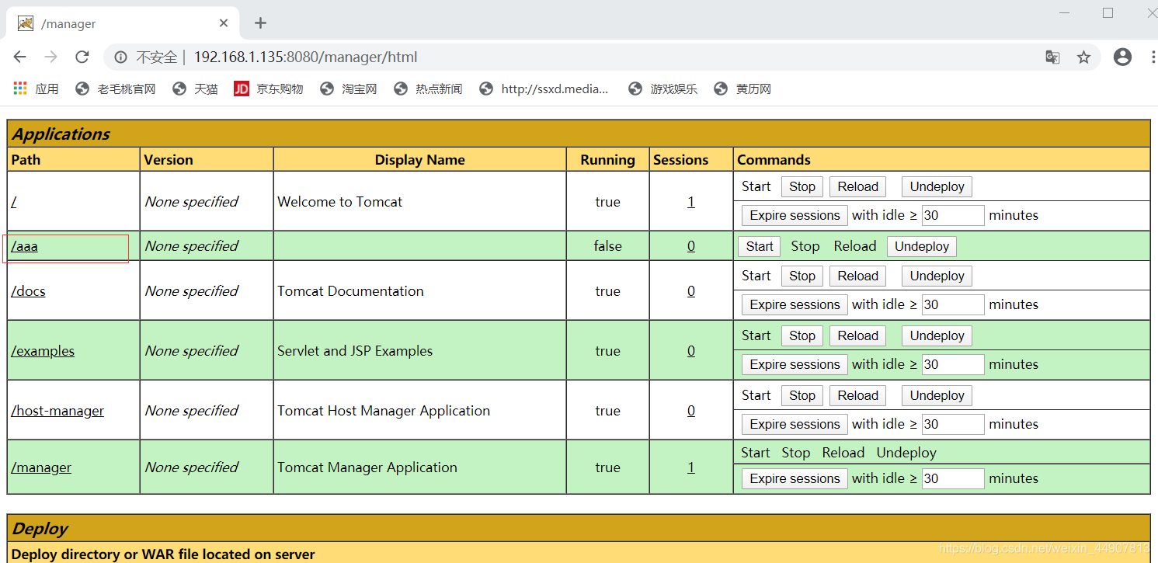
Task: Stop the /examples application
Action: tap(802, 335)
